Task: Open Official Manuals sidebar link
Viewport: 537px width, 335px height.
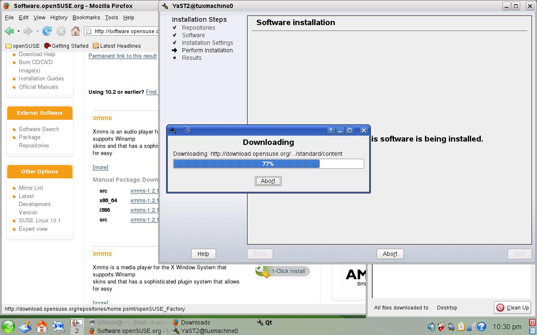Action: pos(38,87)
